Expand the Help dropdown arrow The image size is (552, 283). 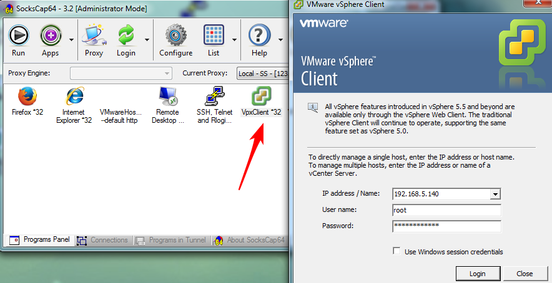[x=280, y=40]
